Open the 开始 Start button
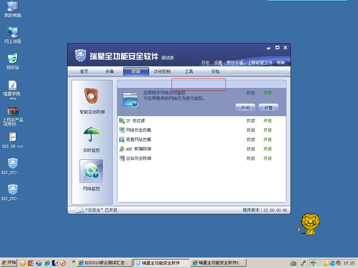 tap(9, 263)
